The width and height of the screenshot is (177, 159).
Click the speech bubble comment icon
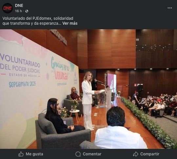point(78,154)
